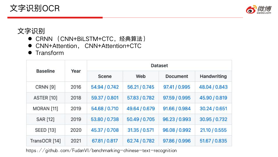Select the SAR [12] year cell 2019

(x=76, y=119)
